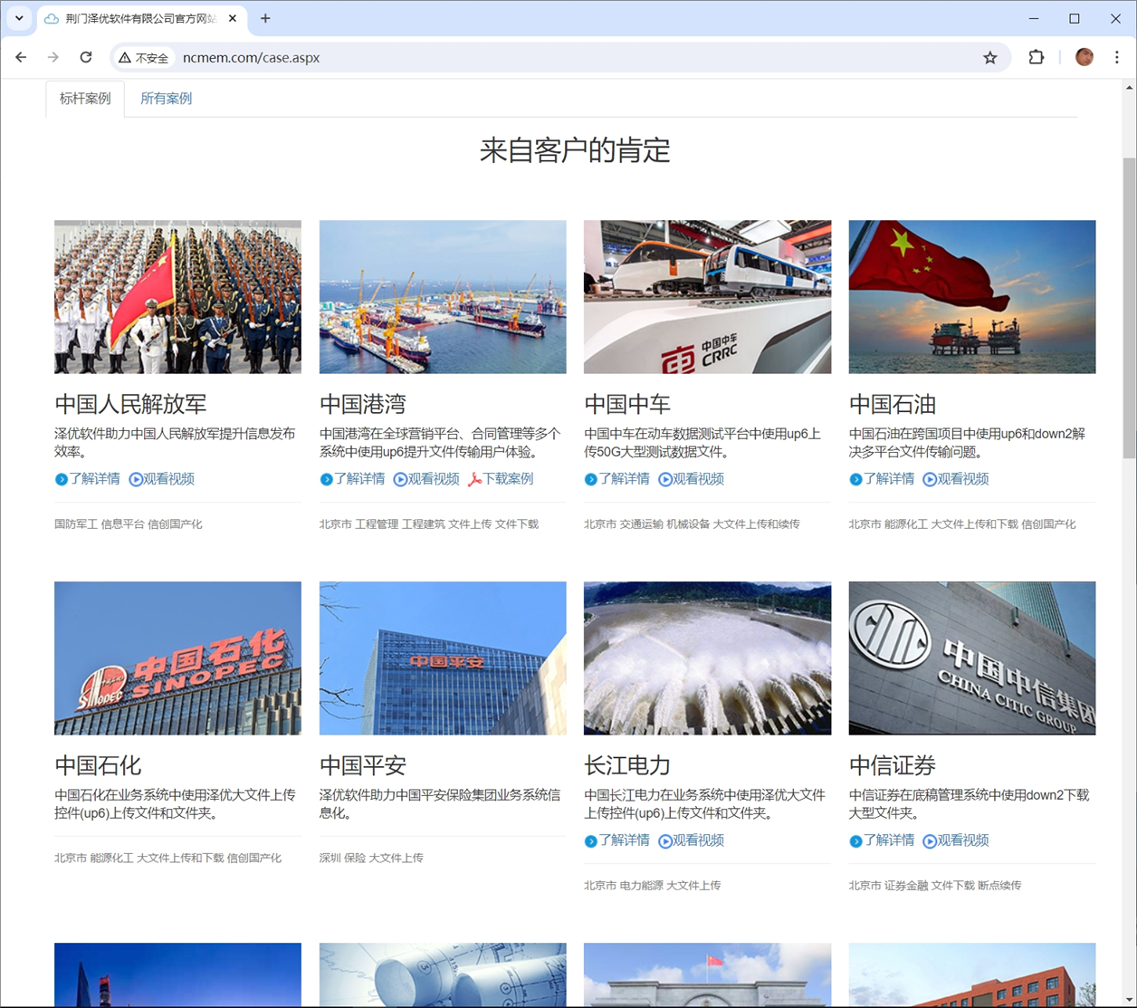Click the 深圳 保险 大文件上传 tags
The height and width of the screenshot is (1008, 1137).
coord(371,858)
